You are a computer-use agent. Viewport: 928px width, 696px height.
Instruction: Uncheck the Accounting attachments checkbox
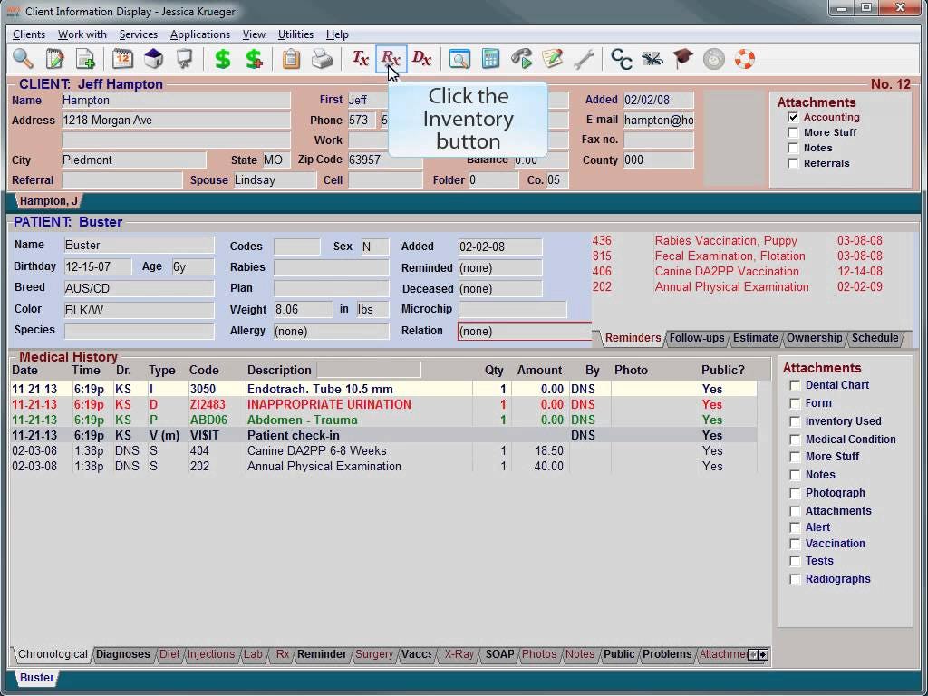click(794, 117)
